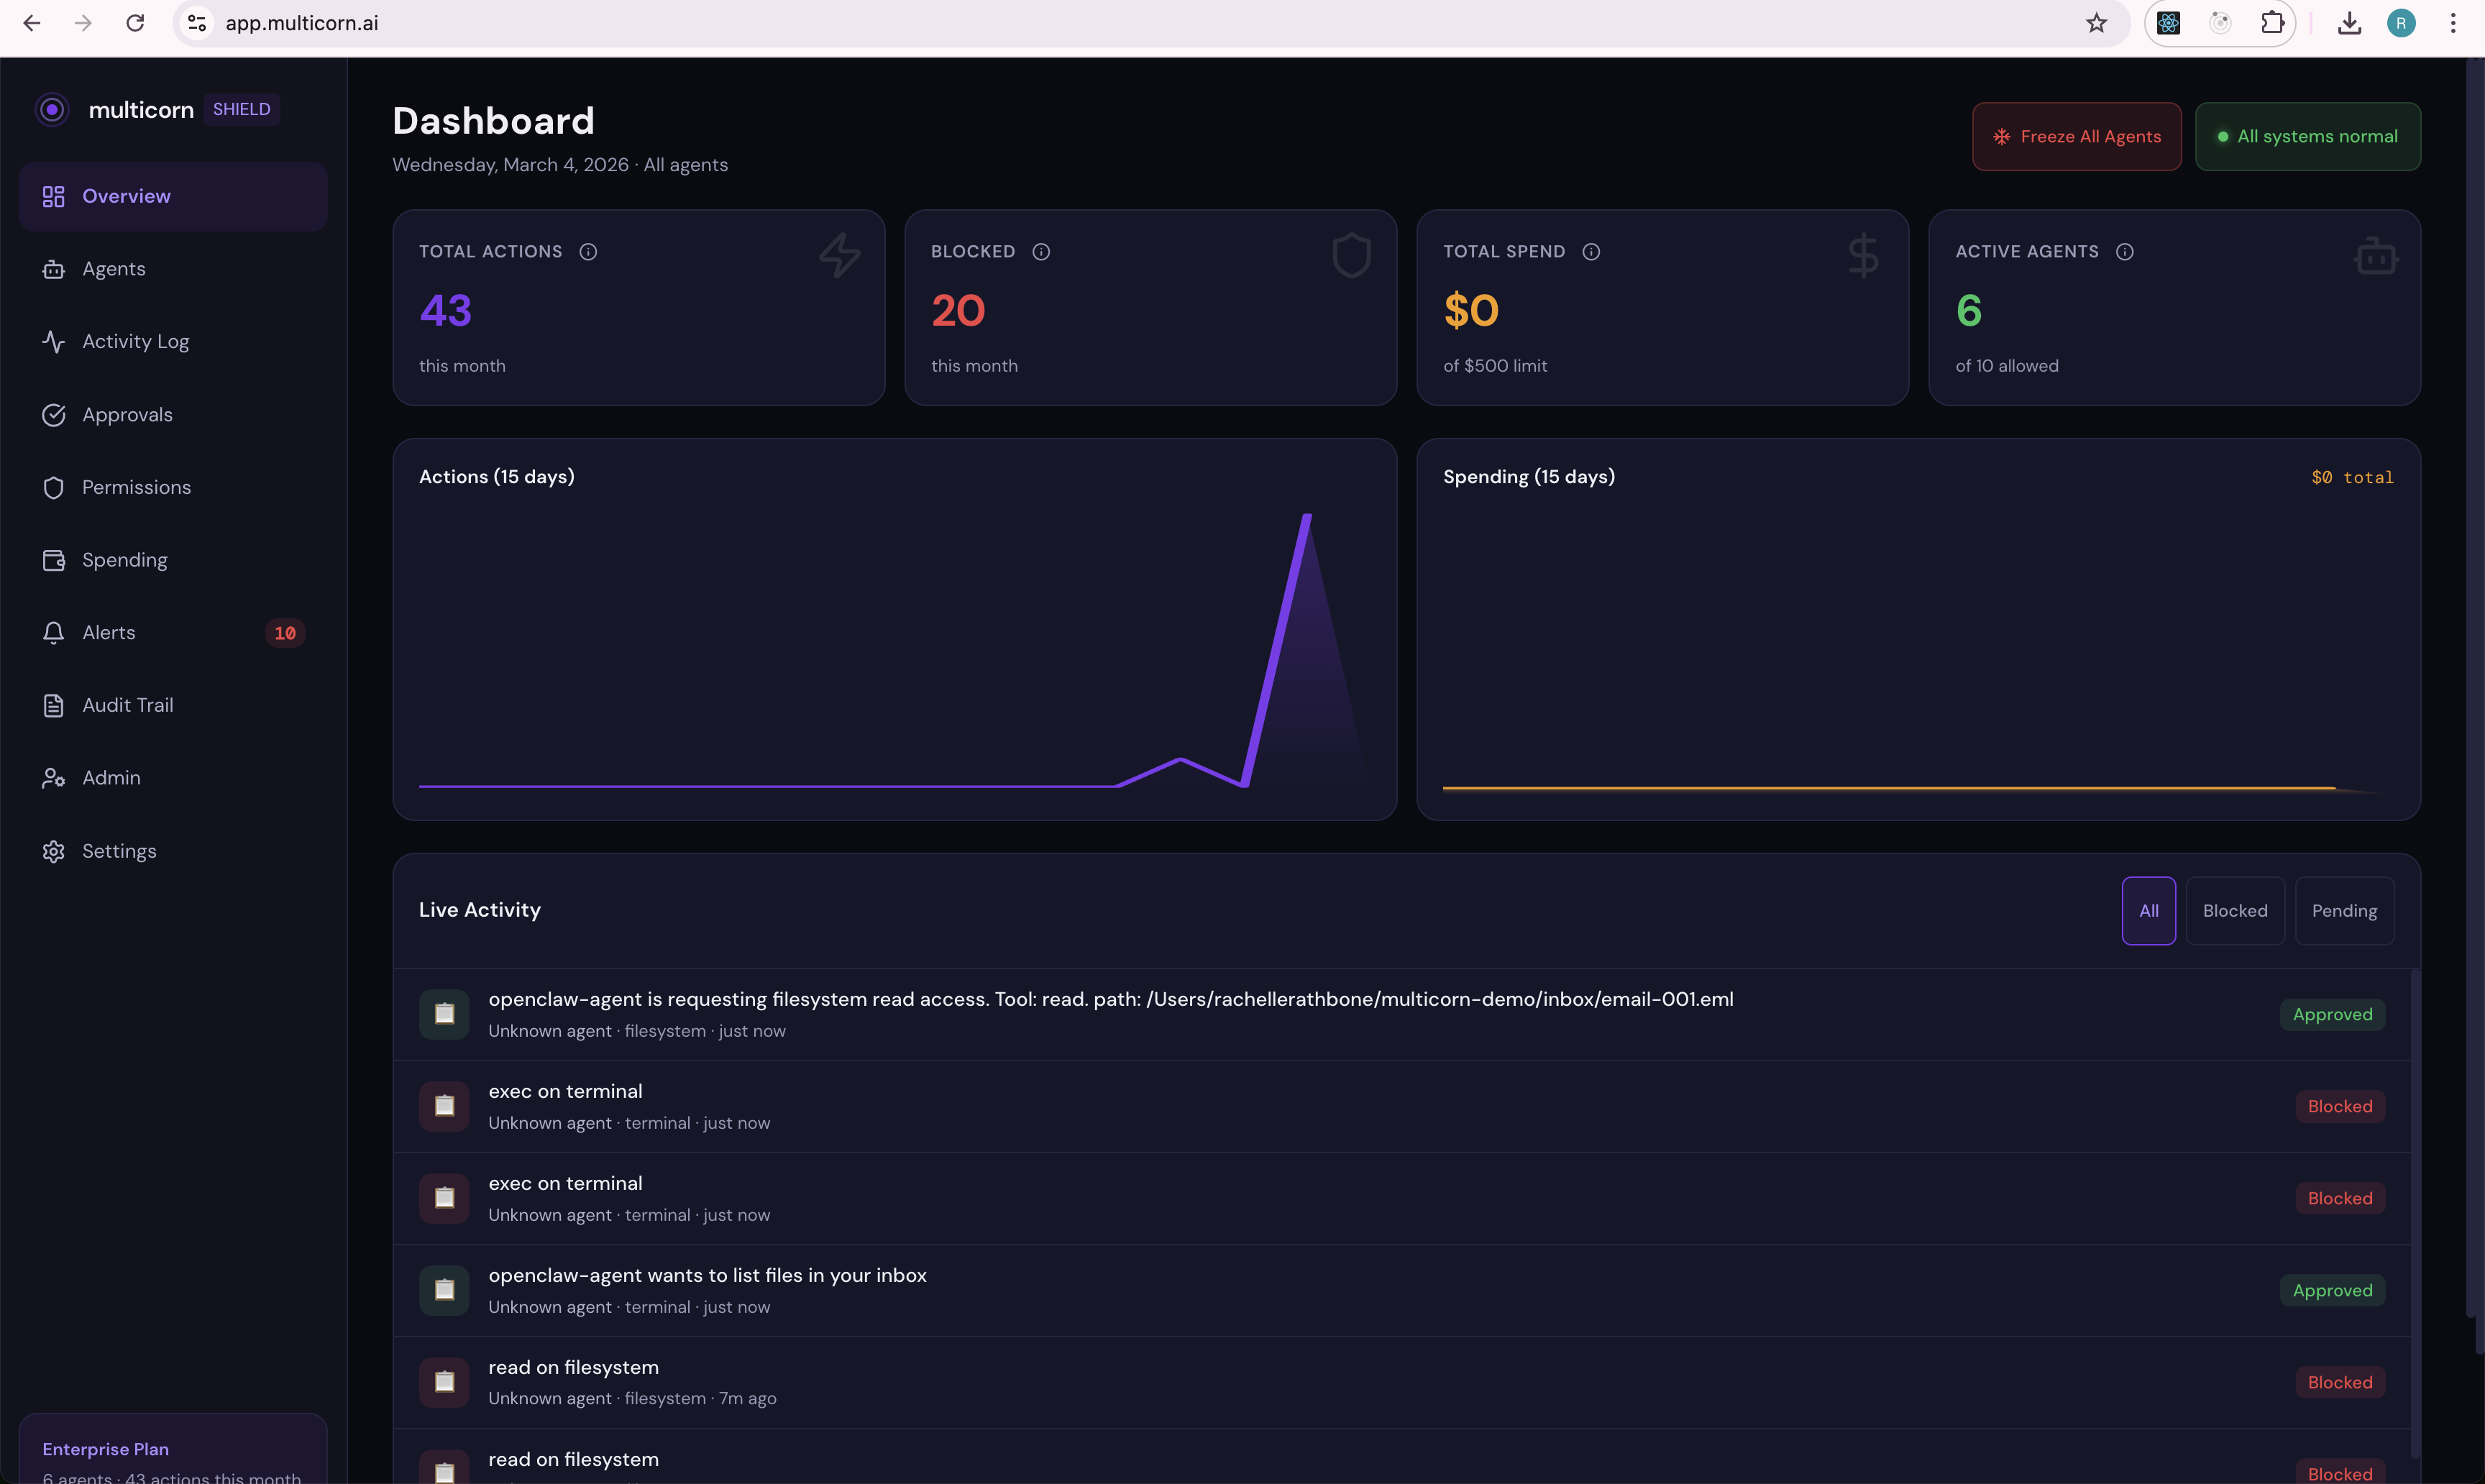2485x1484 pixels.
Task: Click the Blocked card info icon
Action: (x=1041, y=252)
